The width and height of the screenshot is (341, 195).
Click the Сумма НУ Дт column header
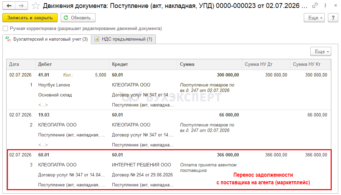(x=266, y=64)
